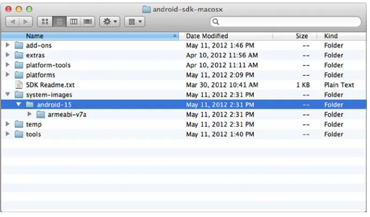Viewport: 370px width, 217px height.
Task: Switch to list view
Action: coord(60,21)
